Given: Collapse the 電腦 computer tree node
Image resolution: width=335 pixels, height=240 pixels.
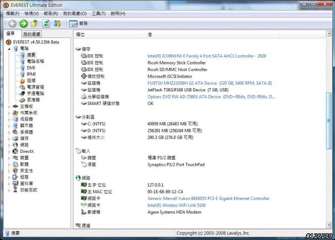Looking at the screenshot, I should point(9,49).
